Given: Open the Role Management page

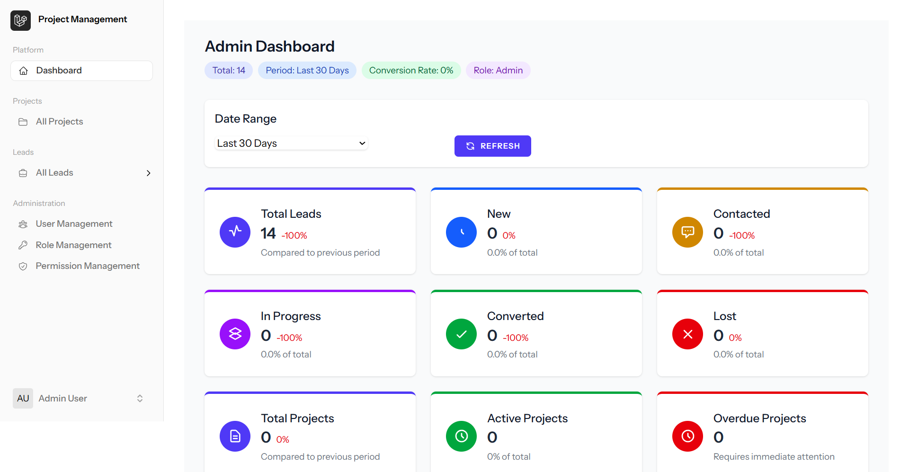Looking at the screenshot, I should (x=73, y=245).
